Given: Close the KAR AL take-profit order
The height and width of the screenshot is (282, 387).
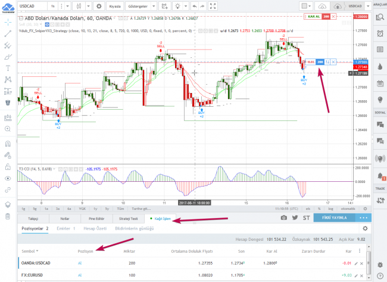Looking at the screenshot, I should [333, 17].
